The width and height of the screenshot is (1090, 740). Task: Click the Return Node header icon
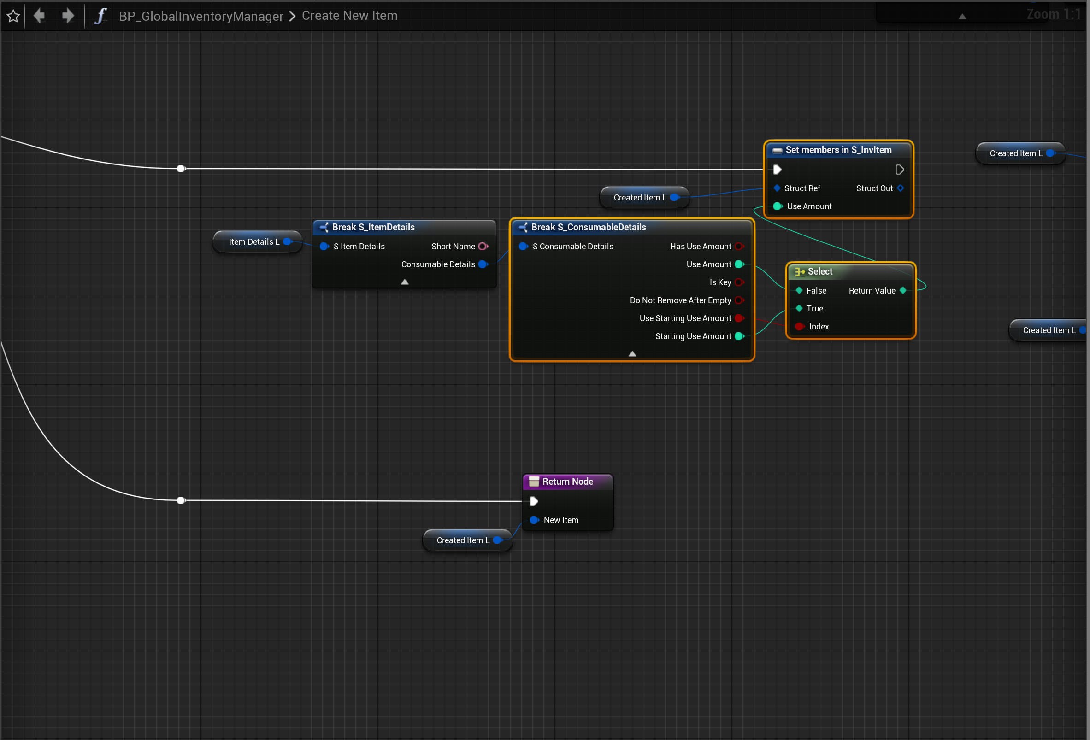[534, 482]
